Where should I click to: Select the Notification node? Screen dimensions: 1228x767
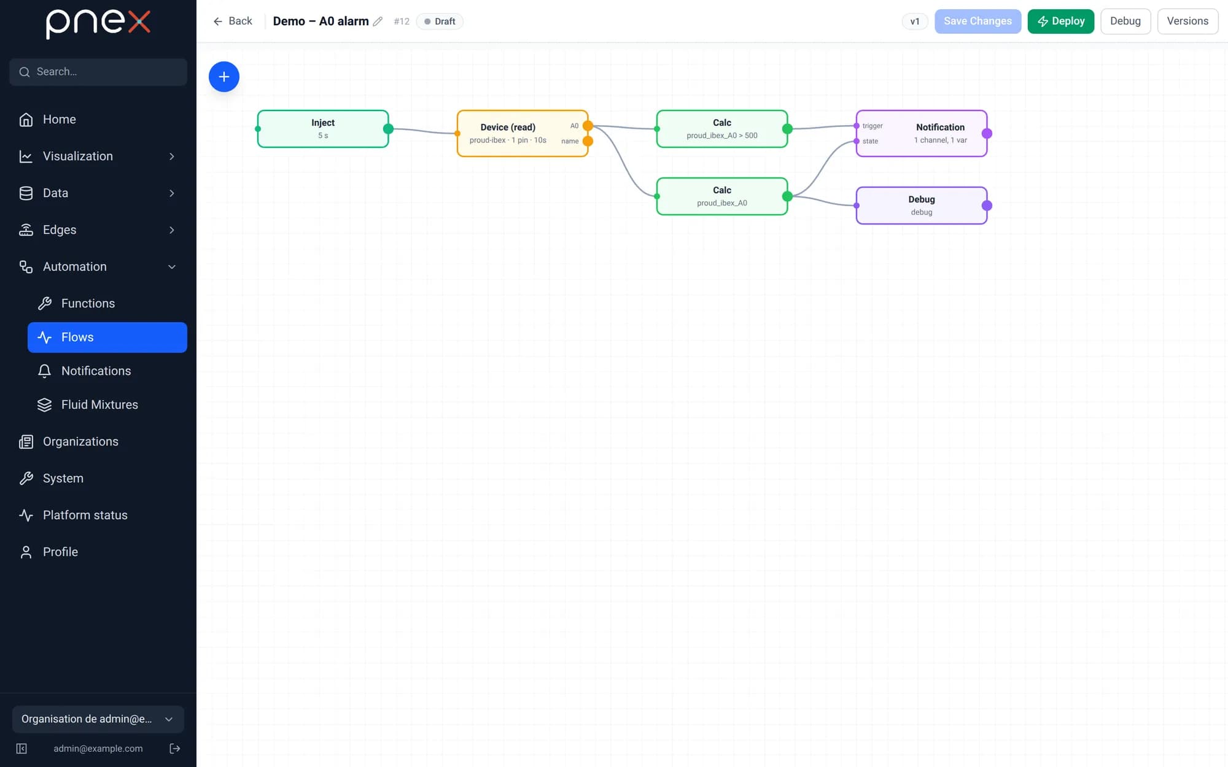[922, 133]
